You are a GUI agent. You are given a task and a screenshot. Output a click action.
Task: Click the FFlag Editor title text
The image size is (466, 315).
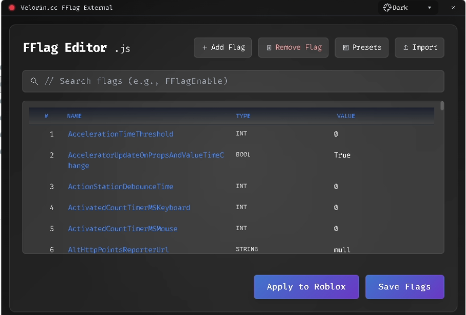(65, 48)
